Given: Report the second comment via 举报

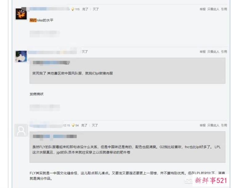Looking at the screenshot, I should [x=203, y=52].
